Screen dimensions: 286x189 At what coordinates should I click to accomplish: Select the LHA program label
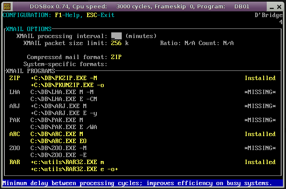14,92
